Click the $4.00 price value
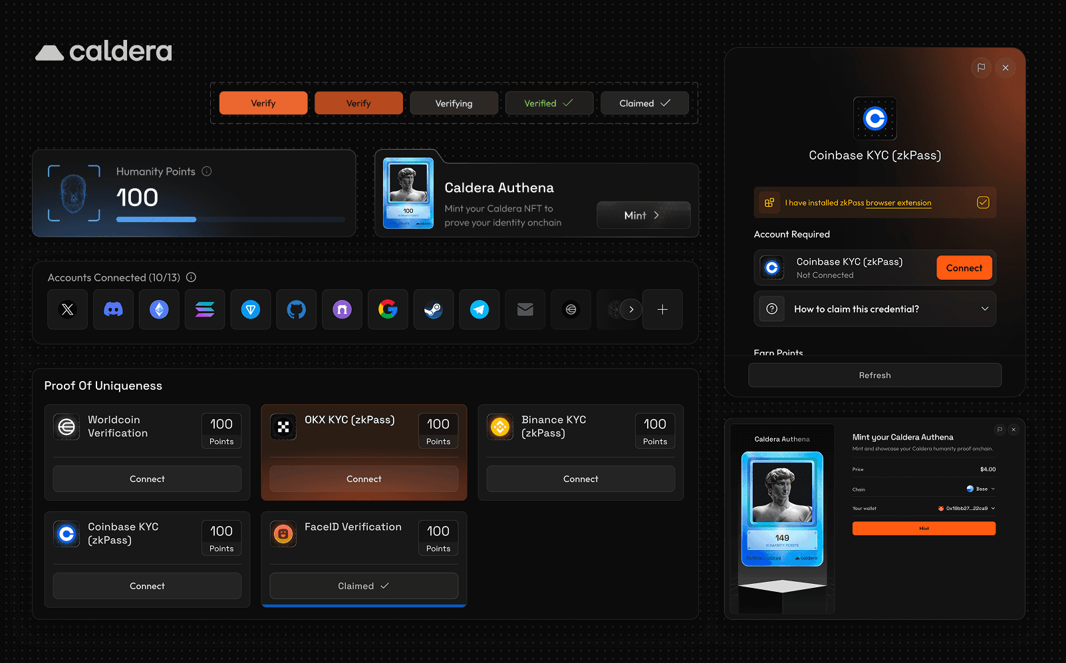Viewport: 1066px width, 663px height. (988, 469)
